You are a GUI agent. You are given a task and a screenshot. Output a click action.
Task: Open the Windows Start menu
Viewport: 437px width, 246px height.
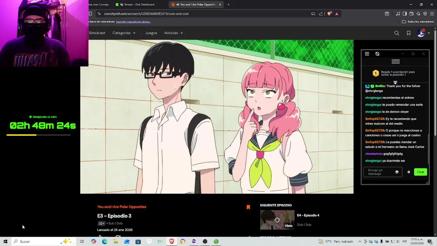[5, 242]
